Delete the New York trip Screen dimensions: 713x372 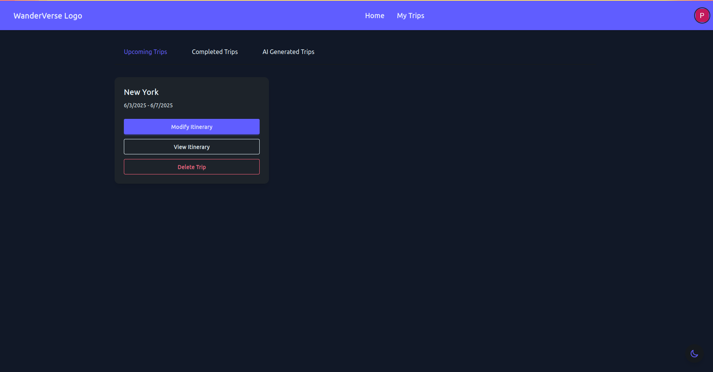point(191,167)
